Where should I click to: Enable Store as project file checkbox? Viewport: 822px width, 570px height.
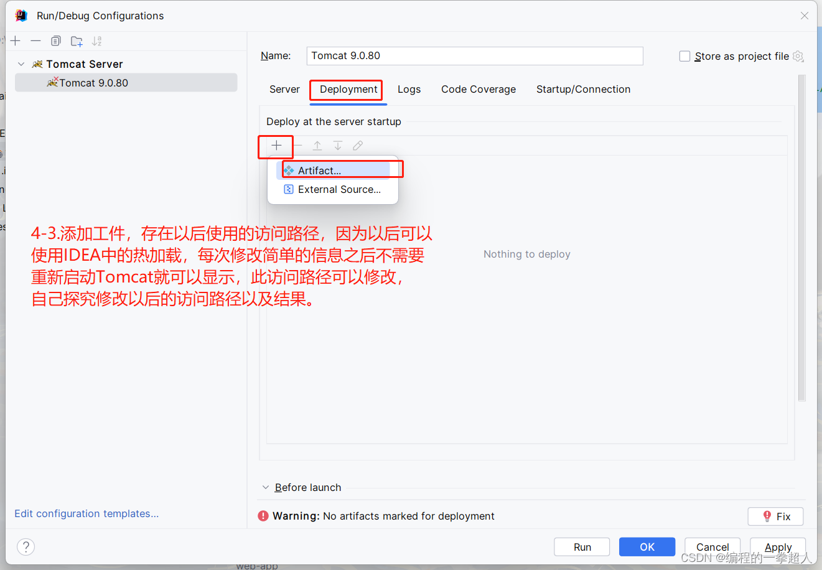coord(684,56)
